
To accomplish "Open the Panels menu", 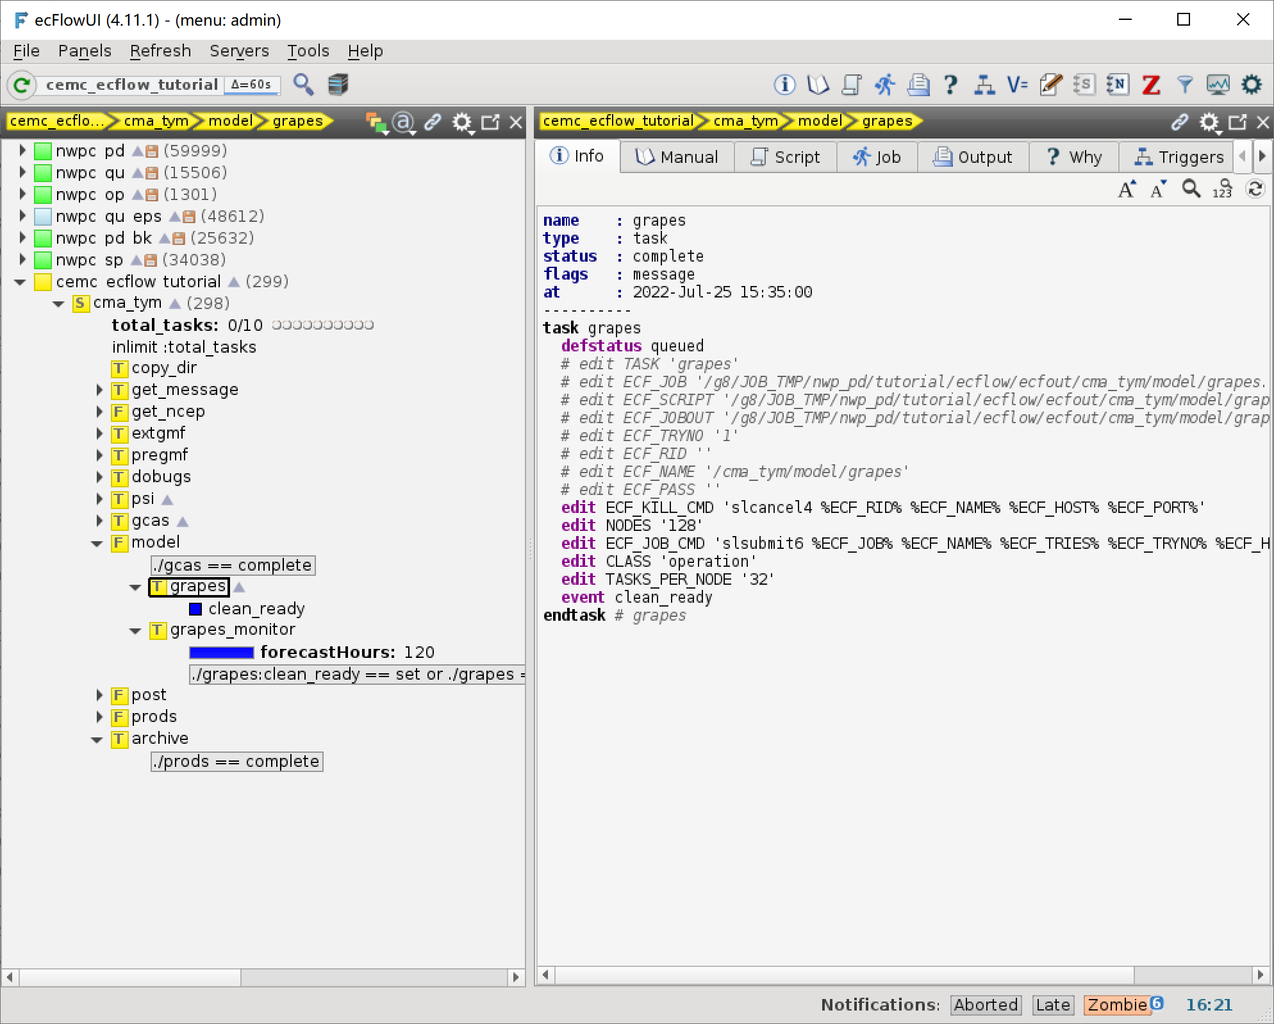I will pyautogui.click(x=85, y=51).
